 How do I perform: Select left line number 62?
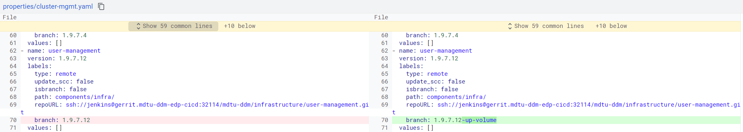(x=13, y=51)
